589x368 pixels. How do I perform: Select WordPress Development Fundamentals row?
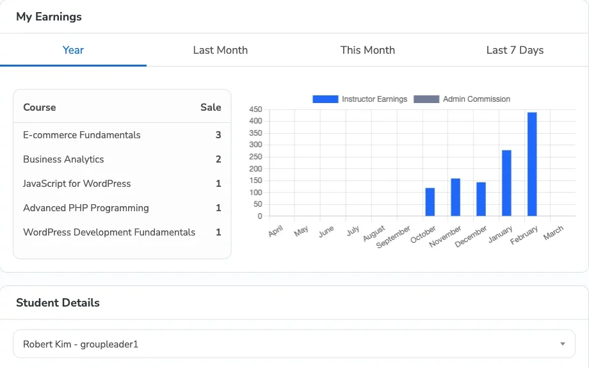tap(122, 232)
